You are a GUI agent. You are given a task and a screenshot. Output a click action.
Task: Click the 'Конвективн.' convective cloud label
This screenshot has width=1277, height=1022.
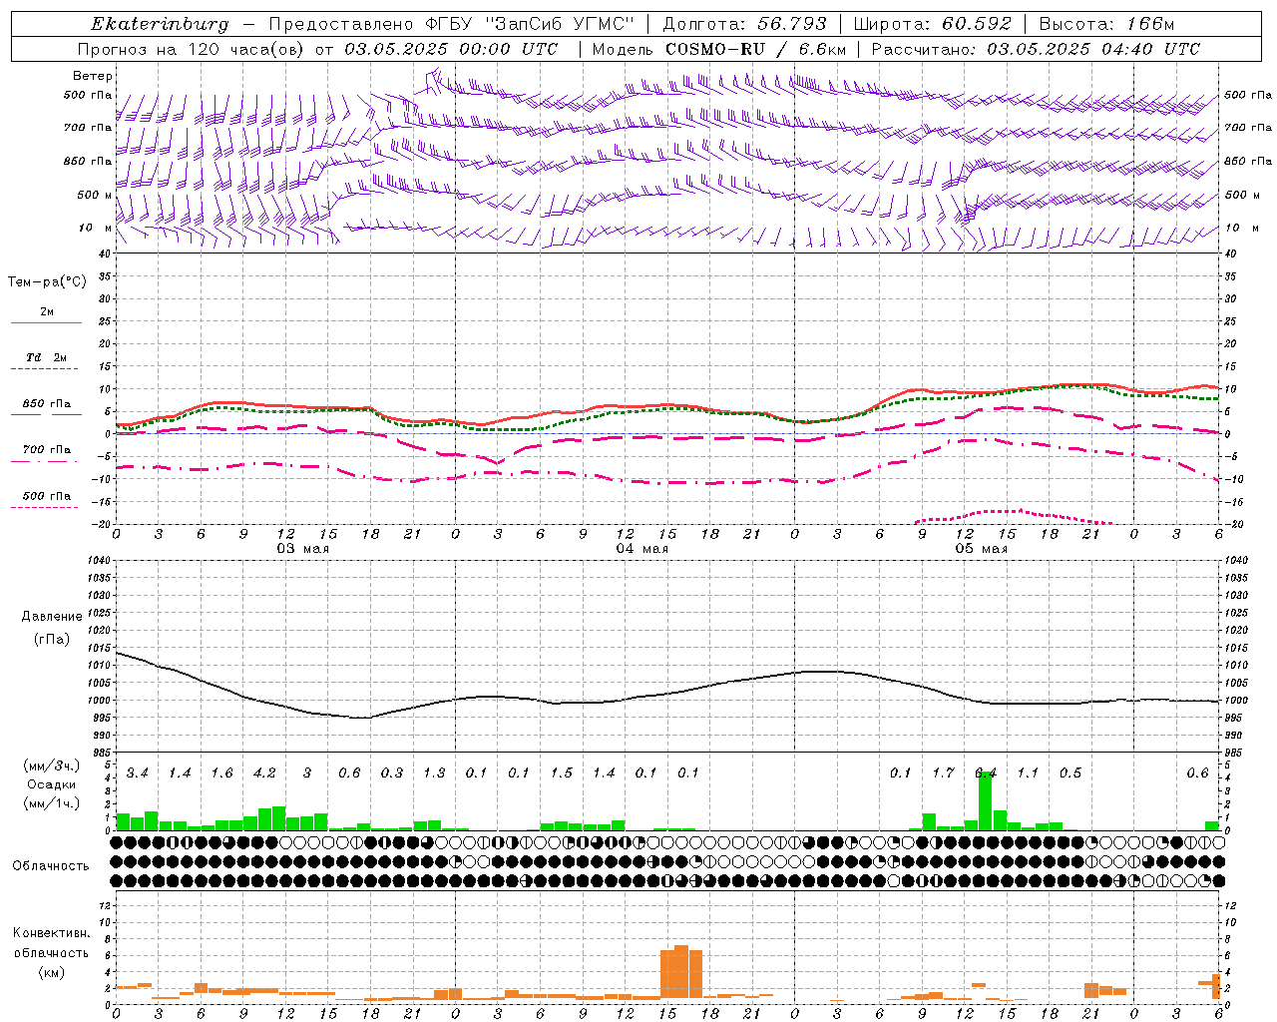tap(51, 933)
